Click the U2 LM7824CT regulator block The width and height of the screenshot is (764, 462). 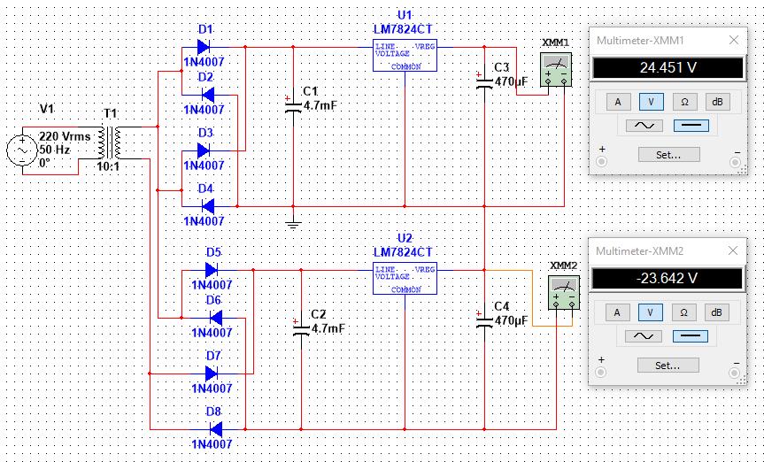pos(405,277)
